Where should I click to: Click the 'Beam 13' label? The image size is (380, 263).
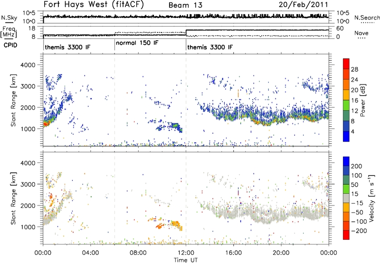pyautogui.click(x=185, y=5)
